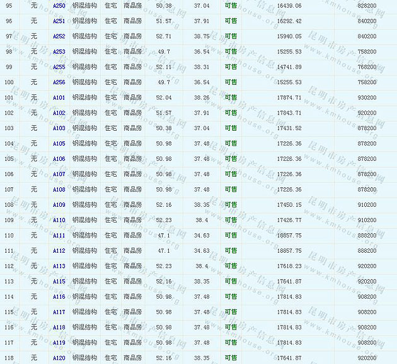This screenshot has height=364, width=397.
Task: Click the A103 room link
Action: pos(59,128)
